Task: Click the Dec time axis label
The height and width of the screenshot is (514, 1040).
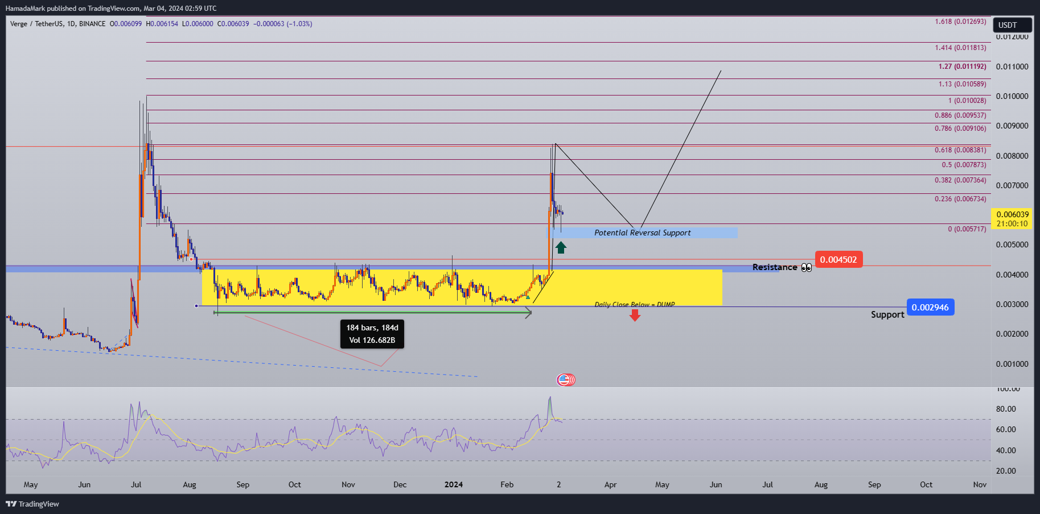Action: [x=400, y=484]
